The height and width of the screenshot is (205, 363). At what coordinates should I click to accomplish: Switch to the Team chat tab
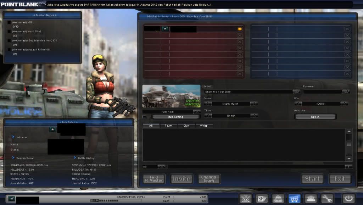point(168,126)
